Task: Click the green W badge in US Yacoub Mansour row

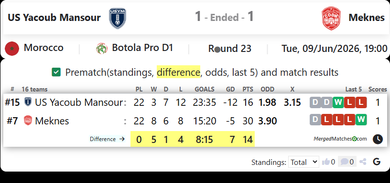Action: pyautogui.click(x=338, y=102)
